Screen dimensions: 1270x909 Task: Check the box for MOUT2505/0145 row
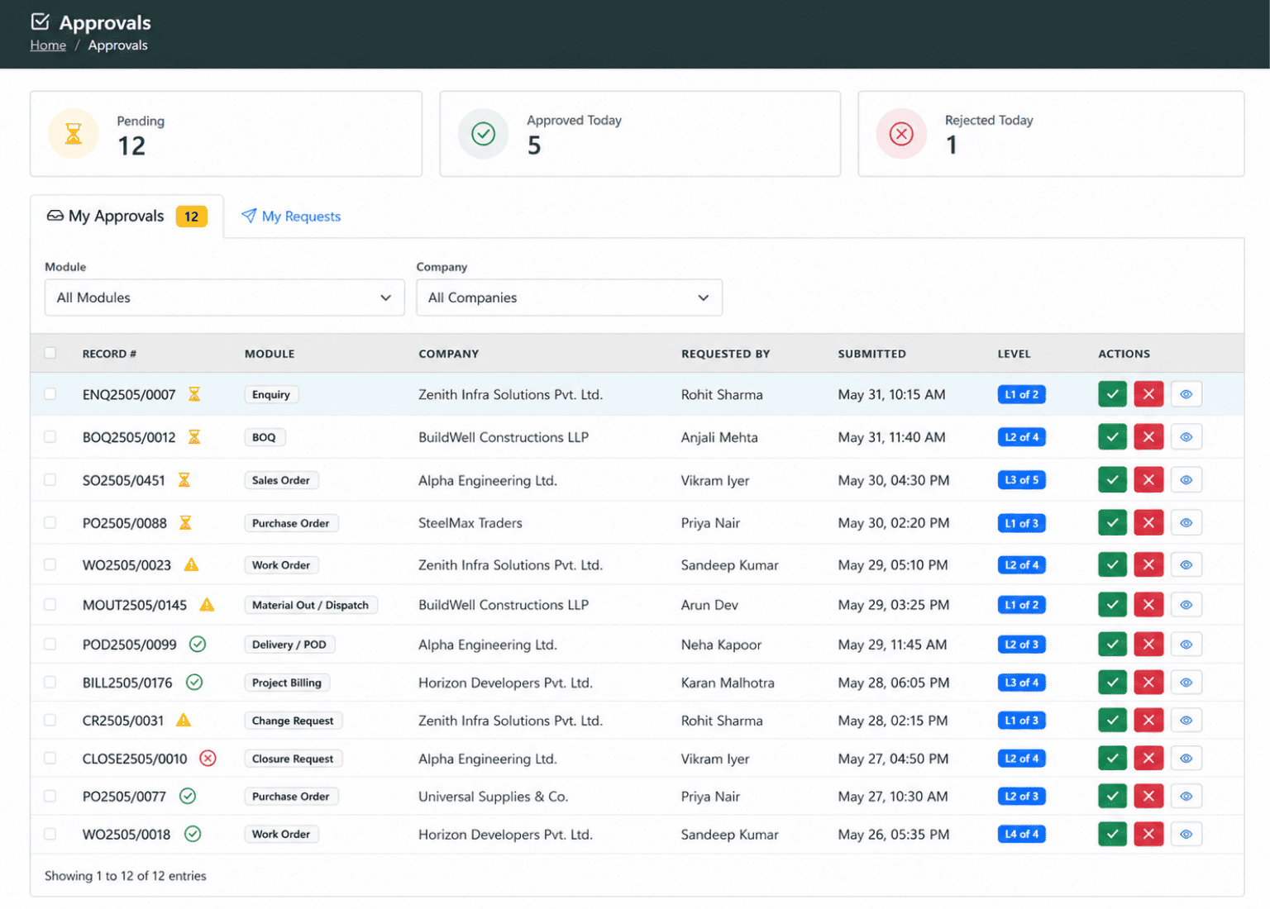(50, 605)
